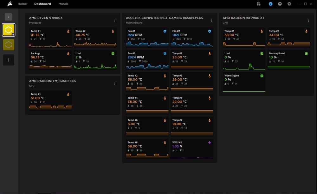The image size is (317, 194).
Task: Click thermometer icon on motherboard Temp #7
Action: (210, 120)
